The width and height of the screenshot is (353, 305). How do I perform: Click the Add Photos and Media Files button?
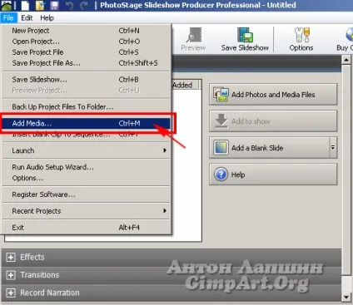tap(273, 95)
